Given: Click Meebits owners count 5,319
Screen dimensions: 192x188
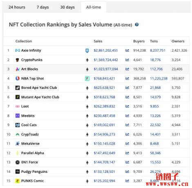Looking at the screenshot, I should coord(176,116).
